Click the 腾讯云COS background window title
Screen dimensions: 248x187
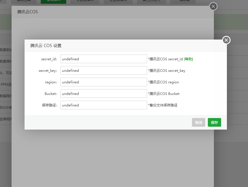(x=27, y=12)
